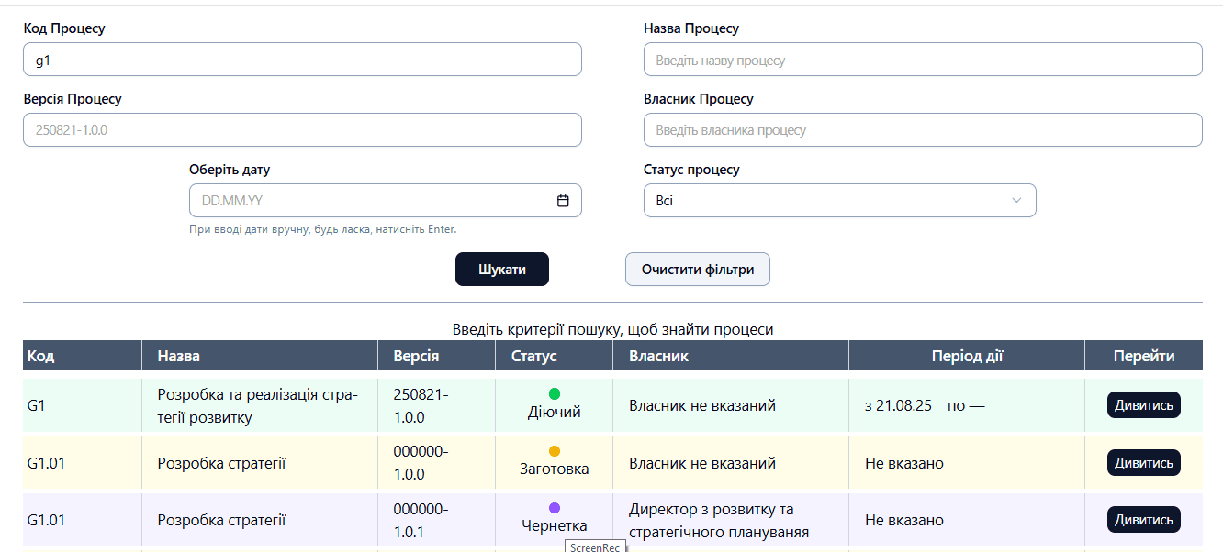Click purple status dot for Чернетка

click(x=555, y=508)
